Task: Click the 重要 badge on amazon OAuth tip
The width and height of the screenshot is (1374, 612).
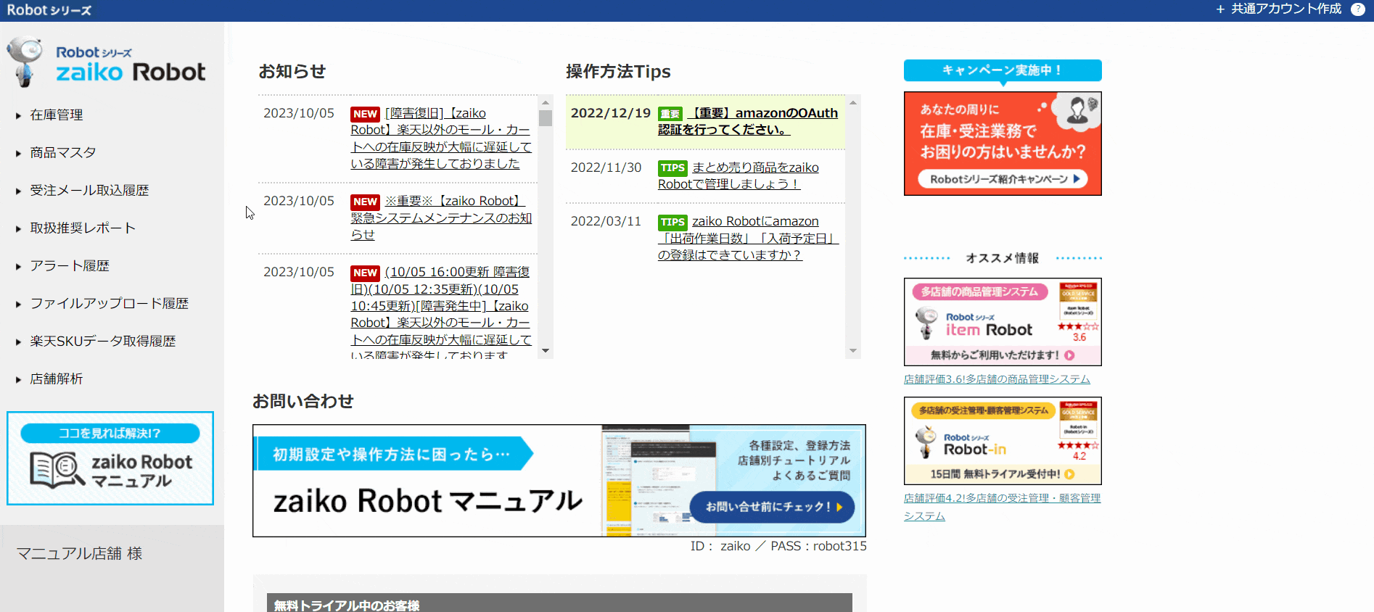Action: coord(670,114)
